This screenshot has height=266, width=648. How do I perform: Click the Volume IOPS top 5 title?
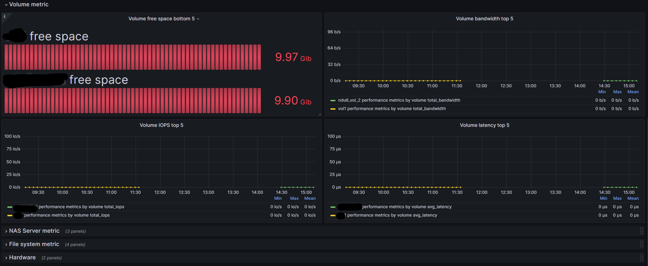(x=162, y=125)
